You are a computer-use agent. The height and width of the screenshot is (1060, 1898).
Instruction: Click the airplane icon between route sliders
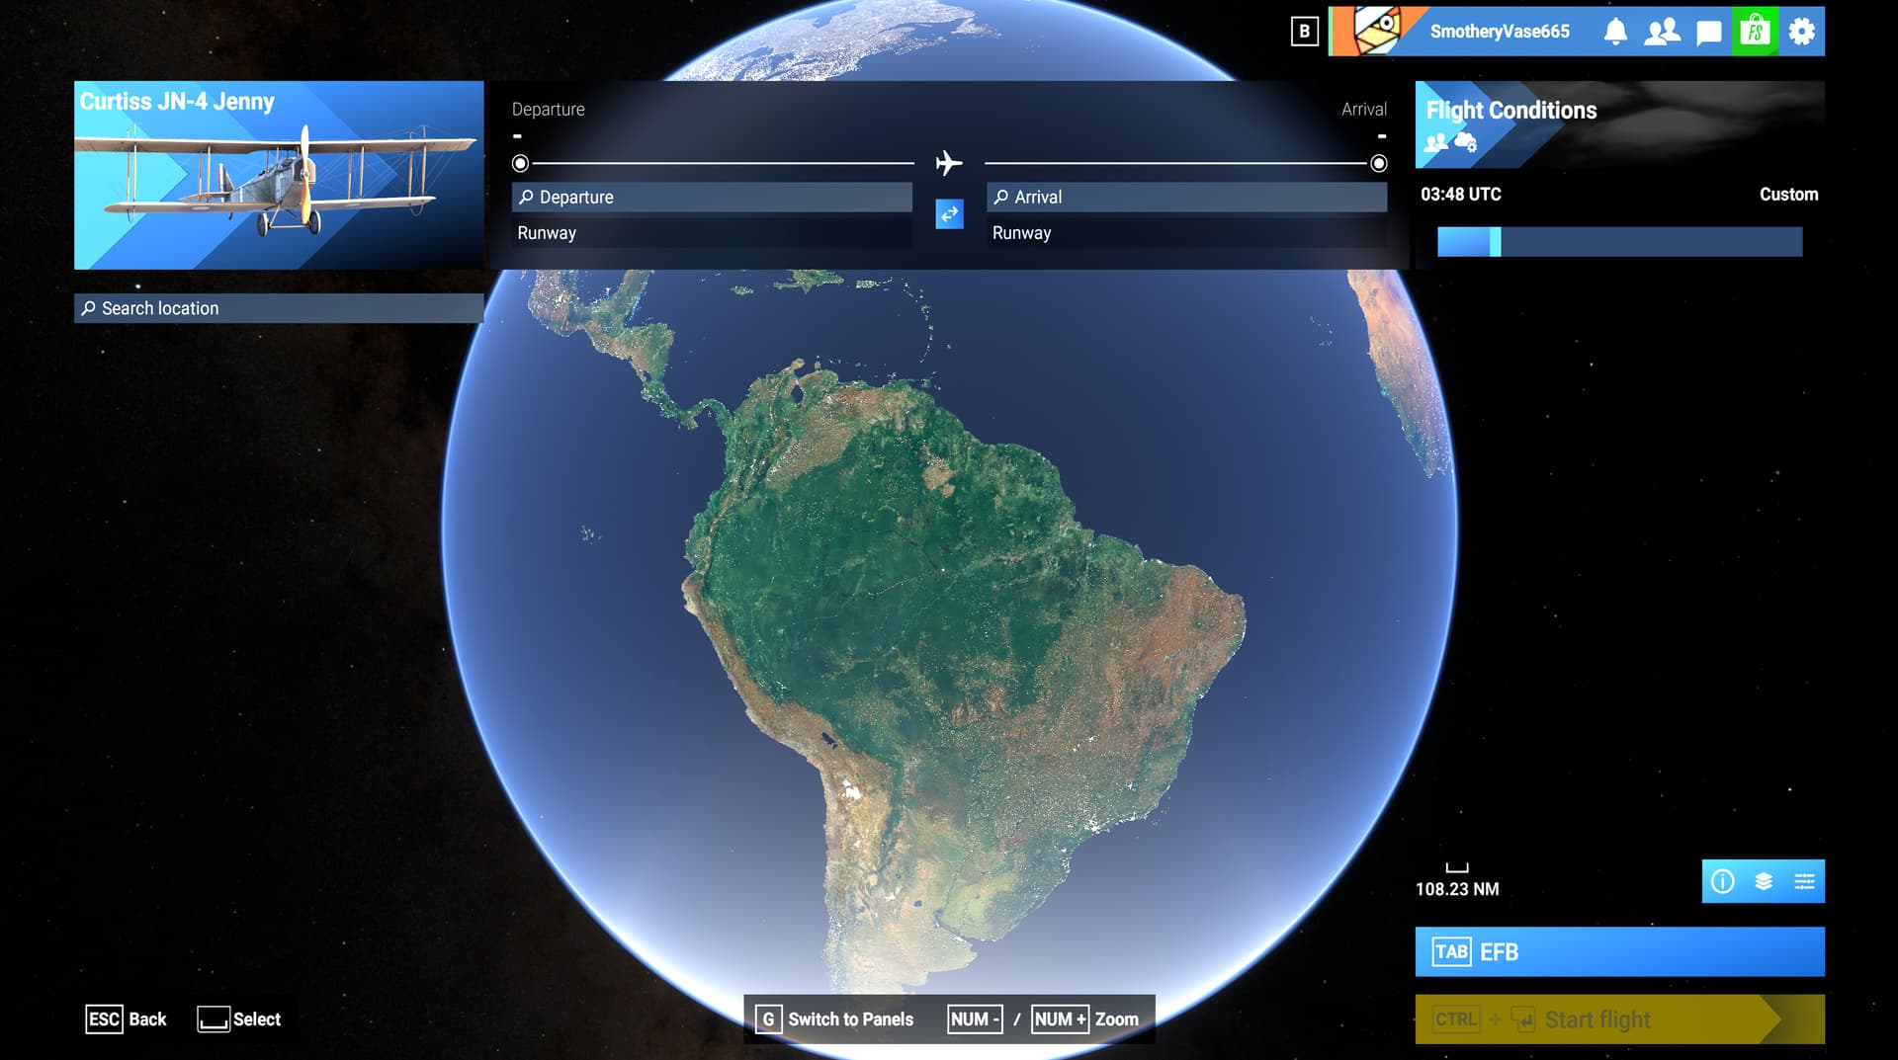(948, 161)
